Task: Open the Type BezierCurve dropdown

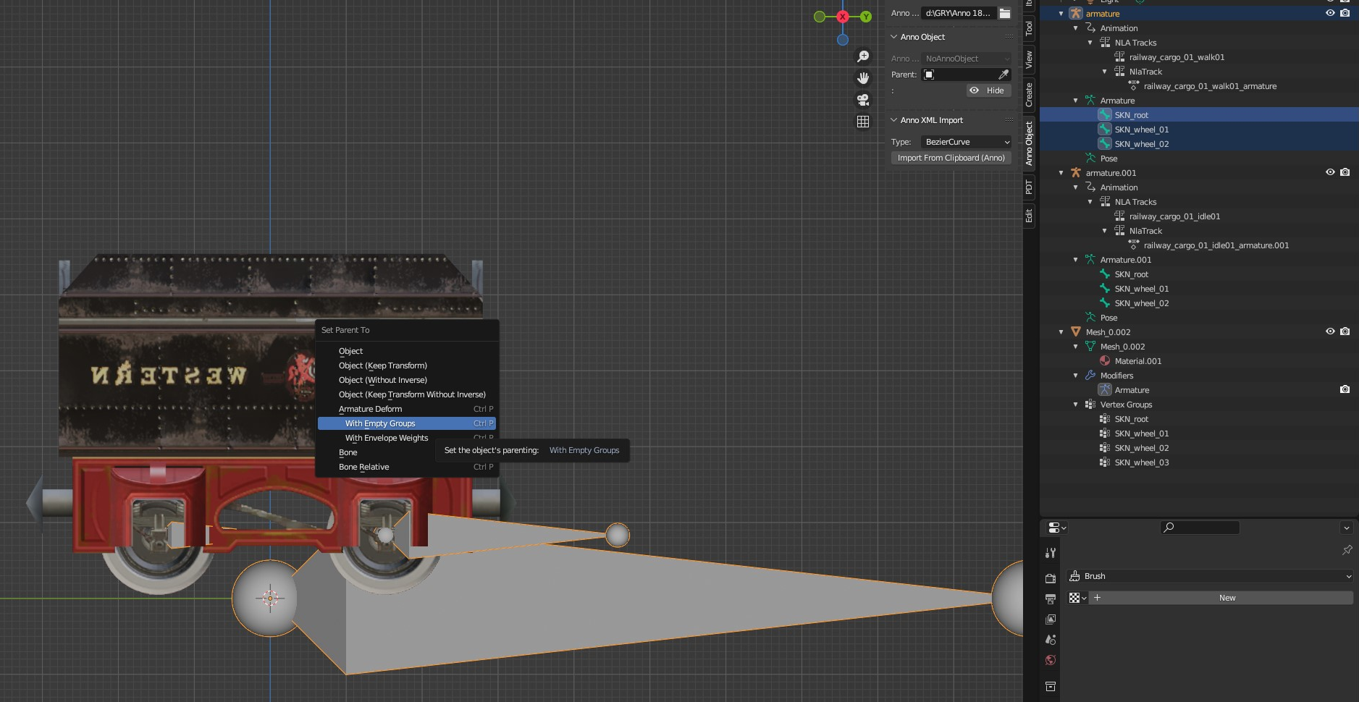Action: pos(966,142)
